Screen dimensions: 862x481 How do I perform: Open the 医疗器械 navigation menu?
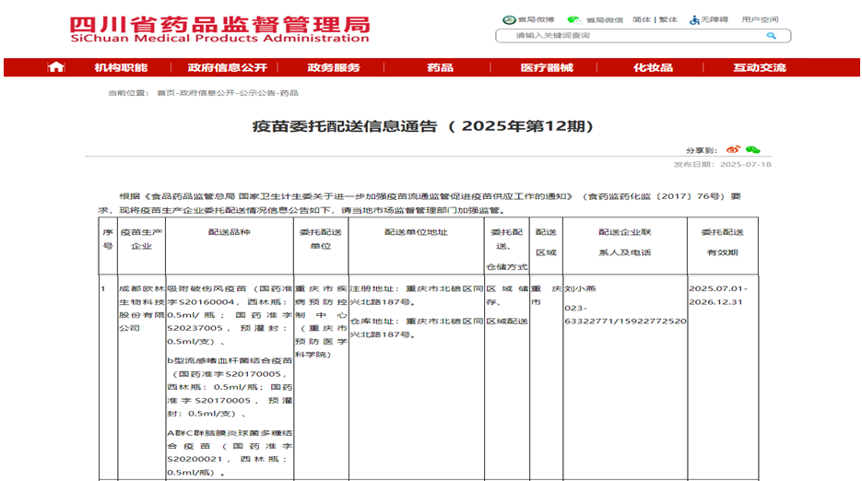(547, 67)
